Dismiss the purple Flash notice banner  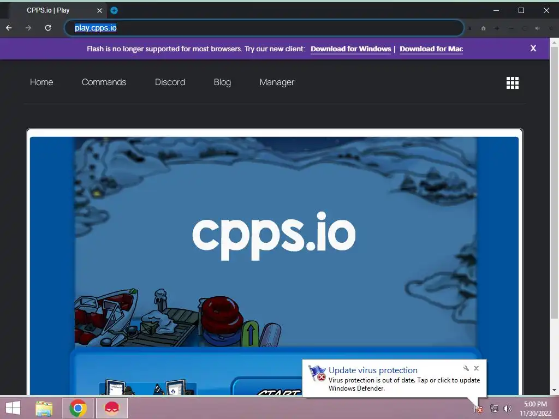[533, 49]
